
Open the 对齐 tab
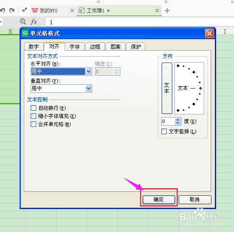click(54, 46)
